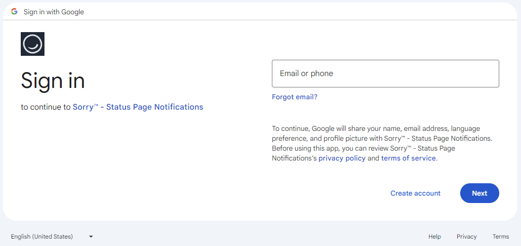The height and width of the screenshot is (246, 521).
Task: Open the privacy policy link
Action: [342, 159]
